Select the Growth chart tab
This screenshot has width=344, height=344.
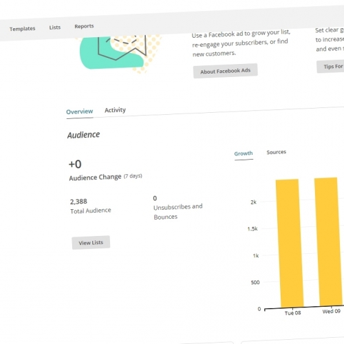[244, 153]
